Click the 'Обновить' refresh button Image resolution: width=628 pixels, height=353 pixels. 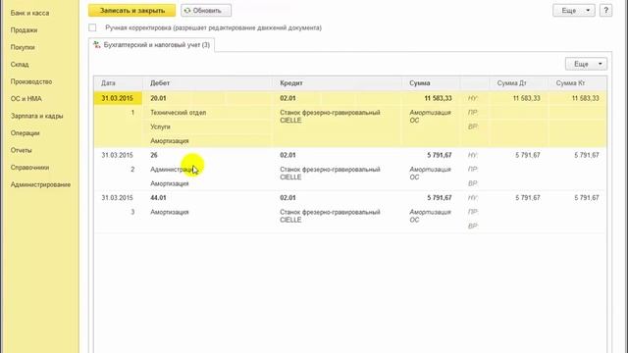[x=206, y=11]
